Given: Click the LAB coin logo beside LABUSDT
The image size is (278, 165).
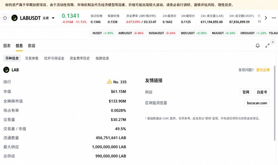Looking at the screenshot, I should click(x=14, y=18).
